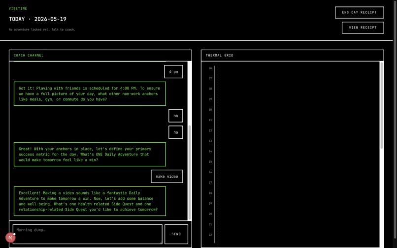This screenshot has height=248, width=397.
Task: Click 'No adventure locked yet' status text
Action: tap(42, 30)
